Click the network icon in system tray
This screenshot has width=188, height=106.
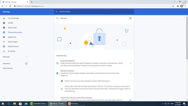pyautogui.click(x=166, y=104)
